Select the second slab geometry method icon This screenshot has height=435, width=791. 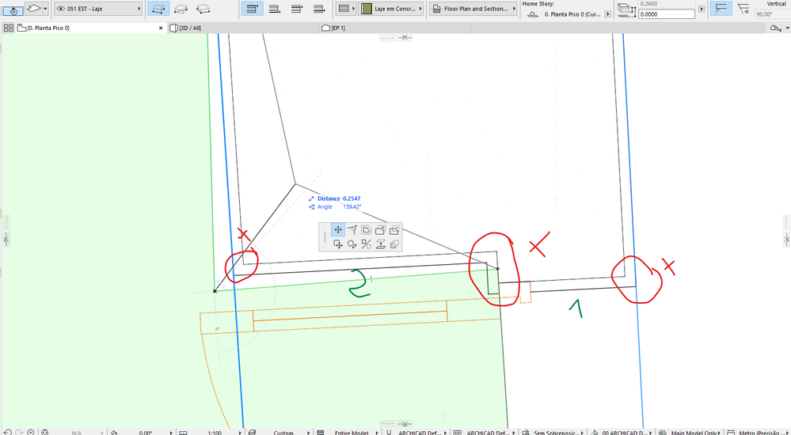click(x=181, y=9)
